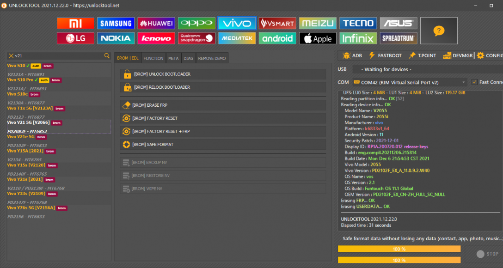Choose the MediaTek tile
This screenshot has width=503, height=268.
(x=237, y=38)
